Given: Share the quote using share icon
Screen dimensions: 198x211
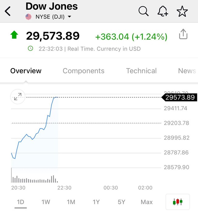Looking at the screenshot, I should click(183, 34).
